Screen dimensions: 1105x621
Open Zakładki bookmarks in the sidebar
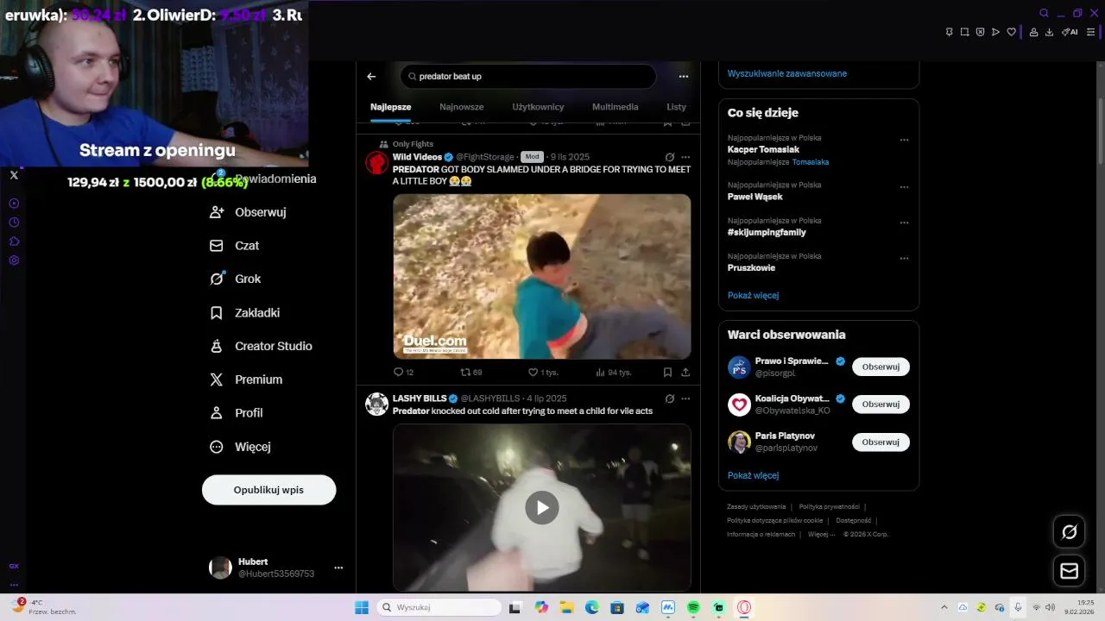coord(244,312)
